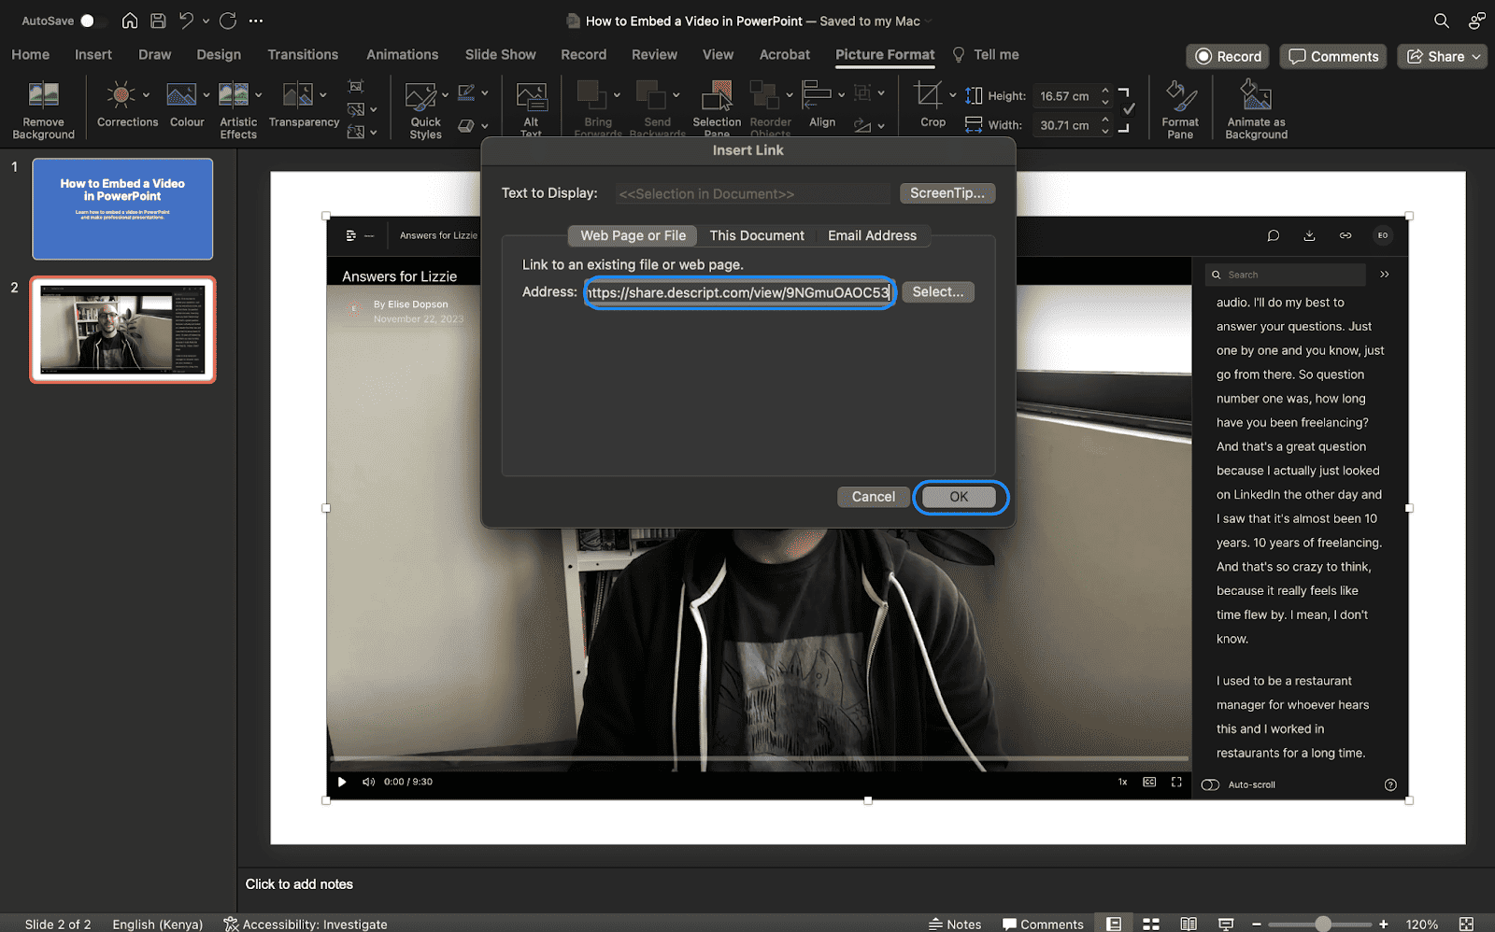Open the Insert ribbon tab
This screenshot has height=932, width=1495.
93,54
